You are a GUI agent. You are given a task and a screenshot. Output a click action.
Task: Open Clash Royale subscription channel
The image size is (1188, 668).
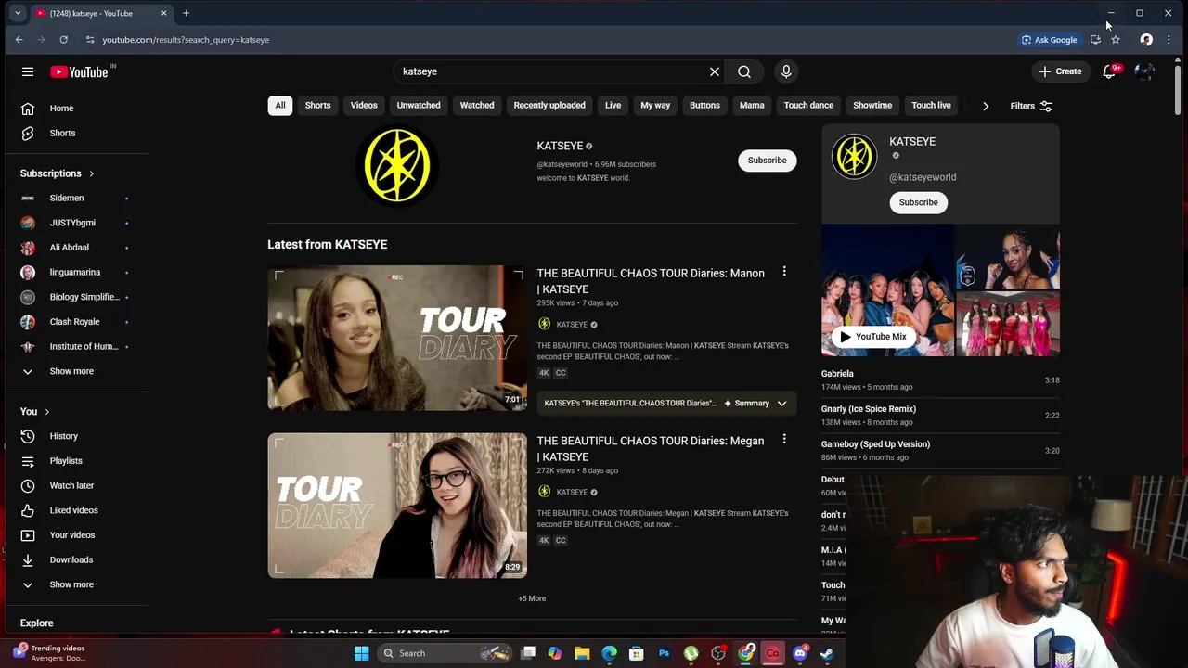(76, 322)
